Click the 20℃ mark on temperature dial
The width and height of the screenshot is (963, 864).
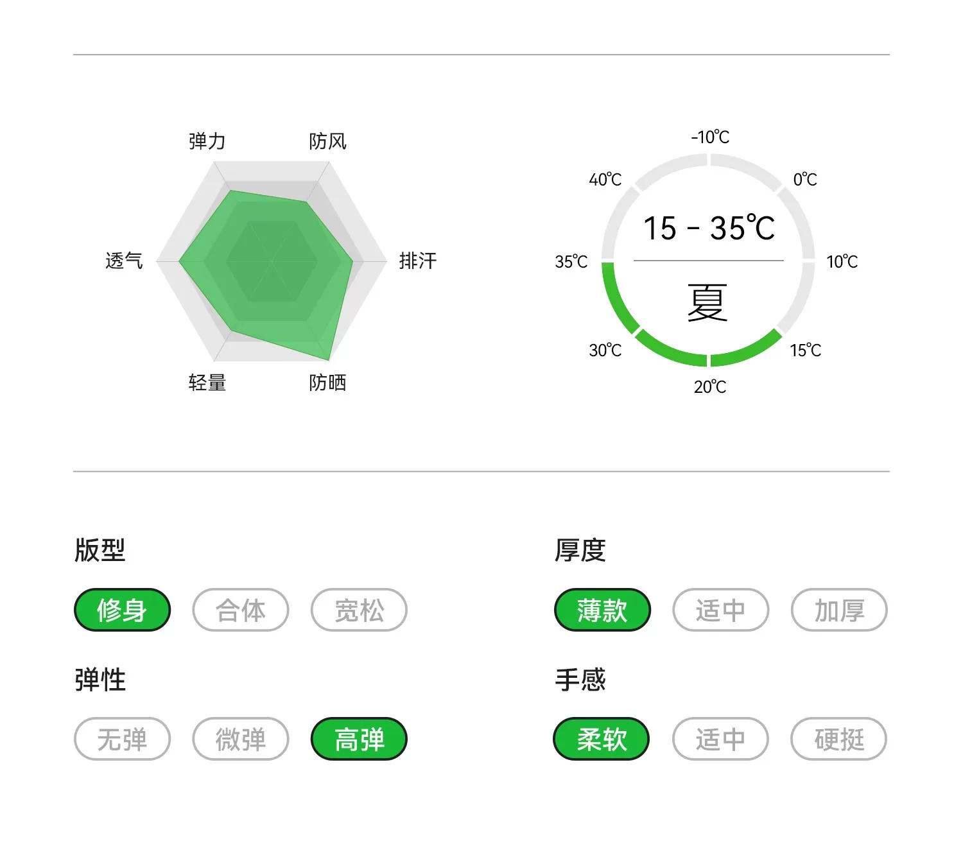[709, 386]
